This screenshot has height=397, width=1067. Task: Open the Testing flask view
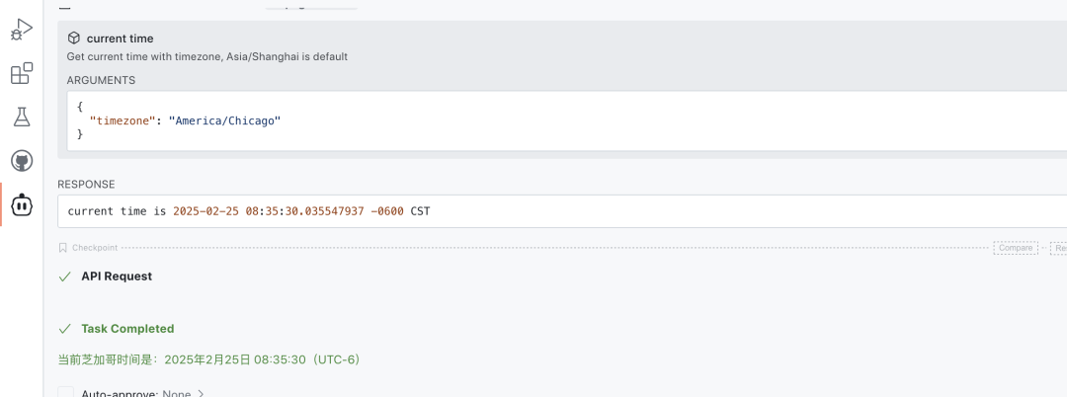click(21, 117)
